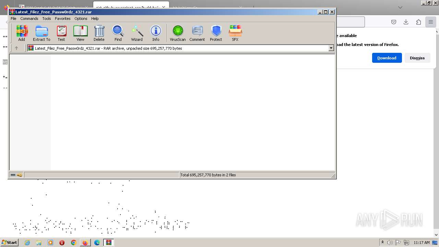Show hidden tray icons arrow
Image resolution: width=439 pixels, height=247 pixels.
point(383,243)
